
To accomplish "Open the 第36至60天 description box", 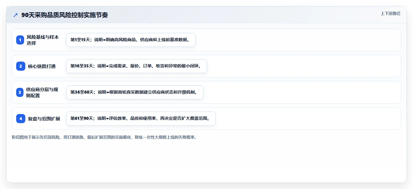I will [x=135, y=92].
